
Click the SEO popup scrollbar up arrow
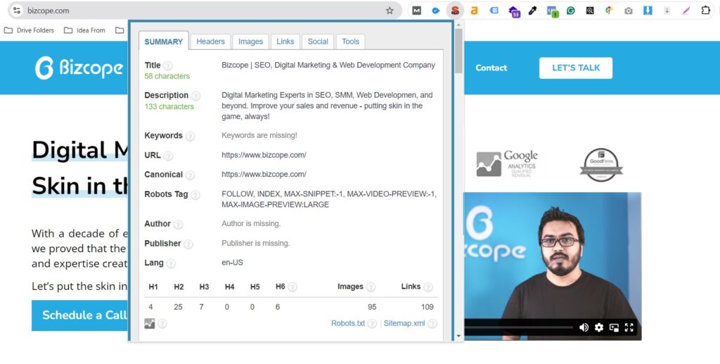click(458, 25)
